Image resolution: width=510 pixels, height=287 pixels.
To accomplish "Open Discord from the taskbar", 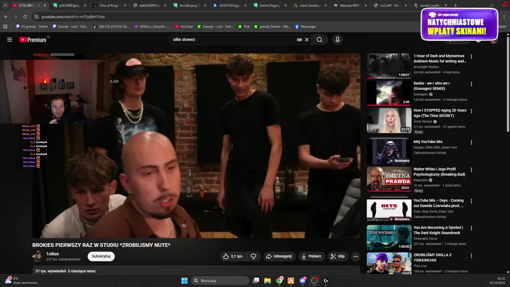I will coord(302,281).
